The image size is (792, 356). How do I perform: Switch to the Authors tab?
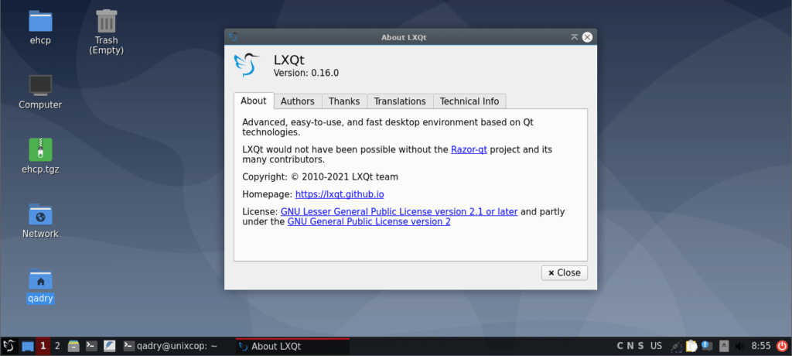pos(298,101)
